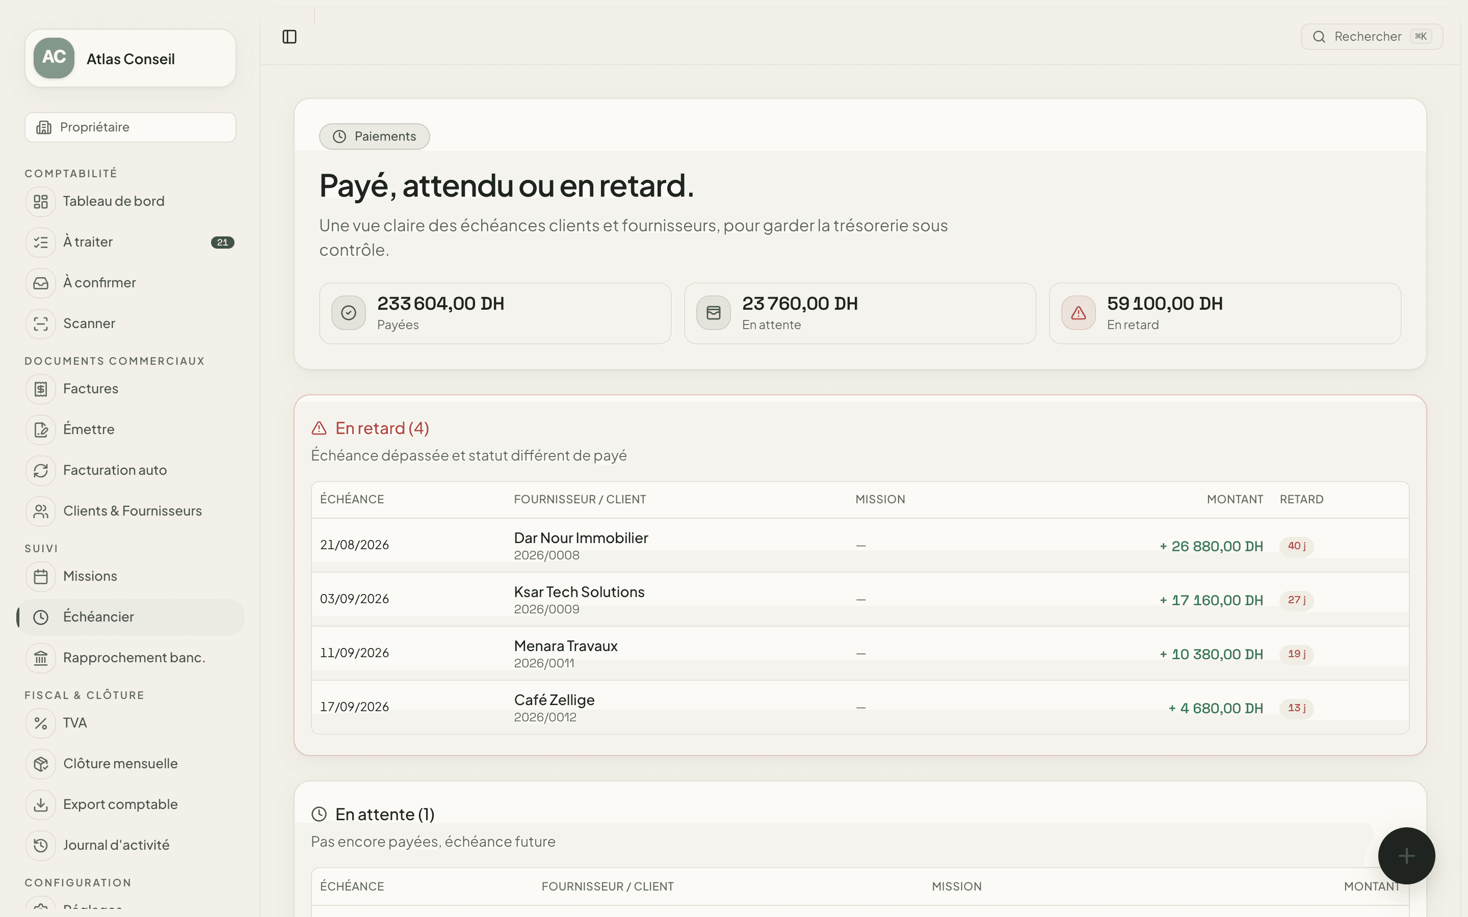Open Tableau de bord icon
The width and height of the screenshot is (1468, 917).
tap(41, 201)
